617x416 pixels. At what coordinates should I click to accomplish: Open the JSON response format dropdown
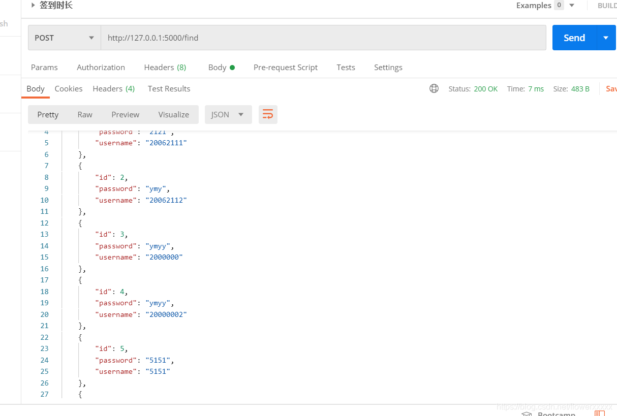click(x=228, y=114)
